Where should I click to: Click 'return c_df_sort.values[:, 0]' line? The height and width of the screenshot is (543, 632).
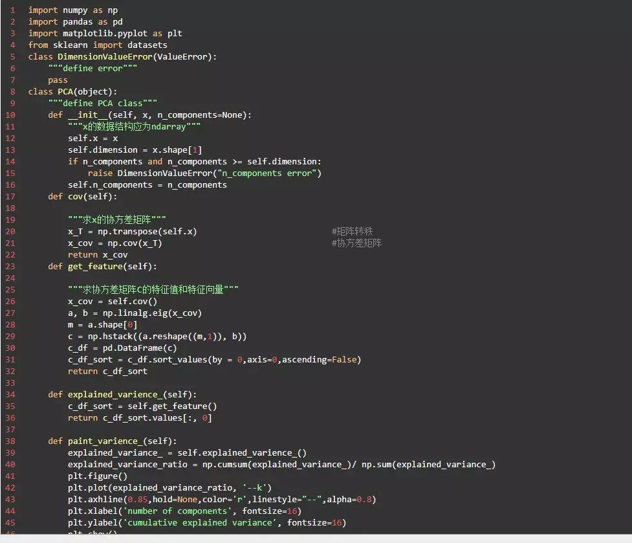(140, 419)
